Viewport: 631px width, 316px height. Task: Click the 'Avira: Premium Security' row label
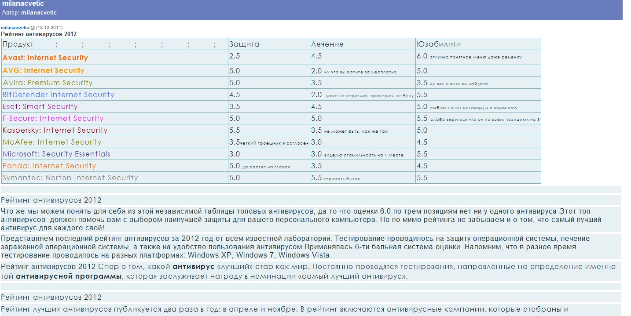pos(48,83)
